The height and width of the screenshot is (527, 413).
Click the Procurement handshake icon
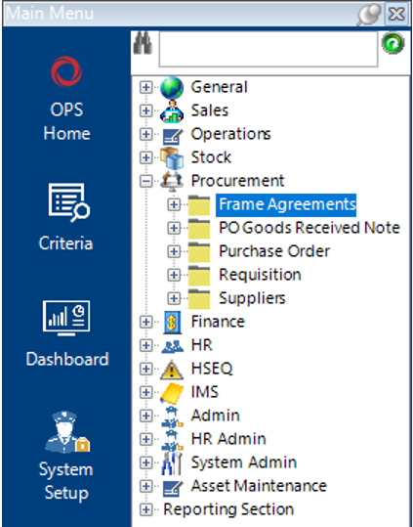(x=172, y=182)
